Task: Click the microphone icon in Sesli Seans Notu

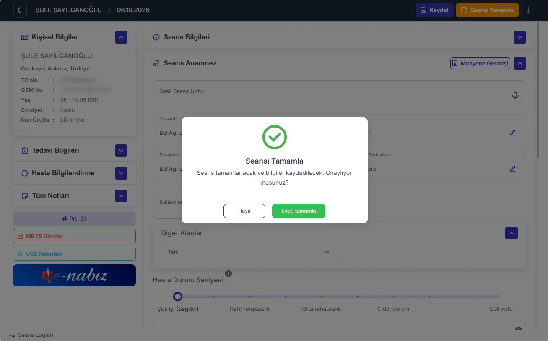Action: click(515, 96)
